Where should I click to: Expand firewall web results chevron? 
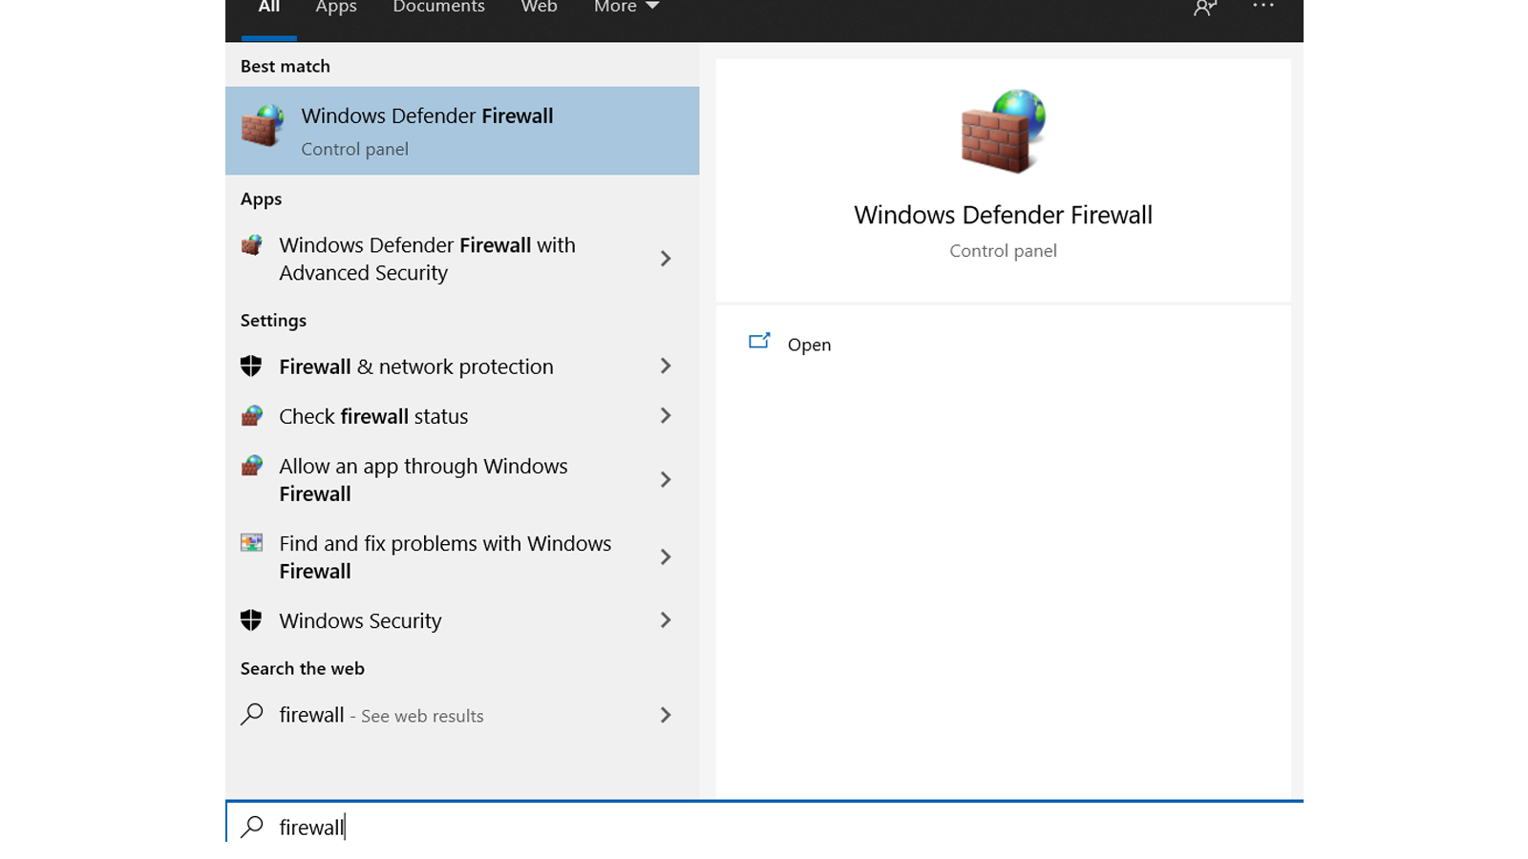[666, 715]
